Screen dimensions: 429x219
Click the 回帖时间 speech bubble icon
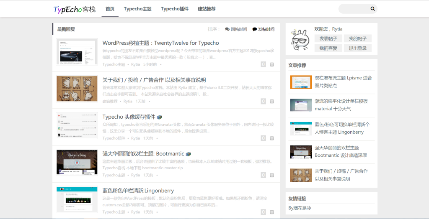[227, 29]
